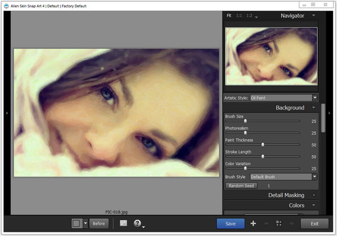Click the right arrow icon near Exit
337x236 pixels.
pyautogui.click(x=290, y=223)
